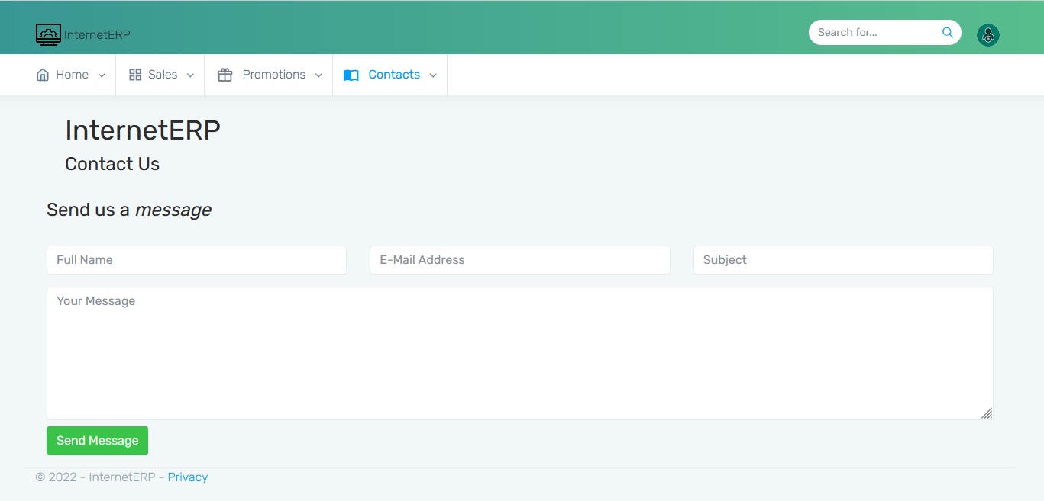Expand the Home menu chevron
The image size is (1044, 501).
click(x=102, y=75)
